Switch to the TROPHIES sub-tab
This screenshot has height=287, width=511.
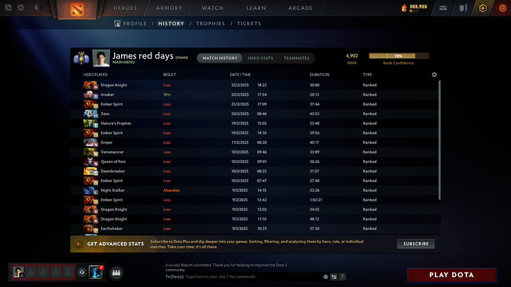point(210,24)
